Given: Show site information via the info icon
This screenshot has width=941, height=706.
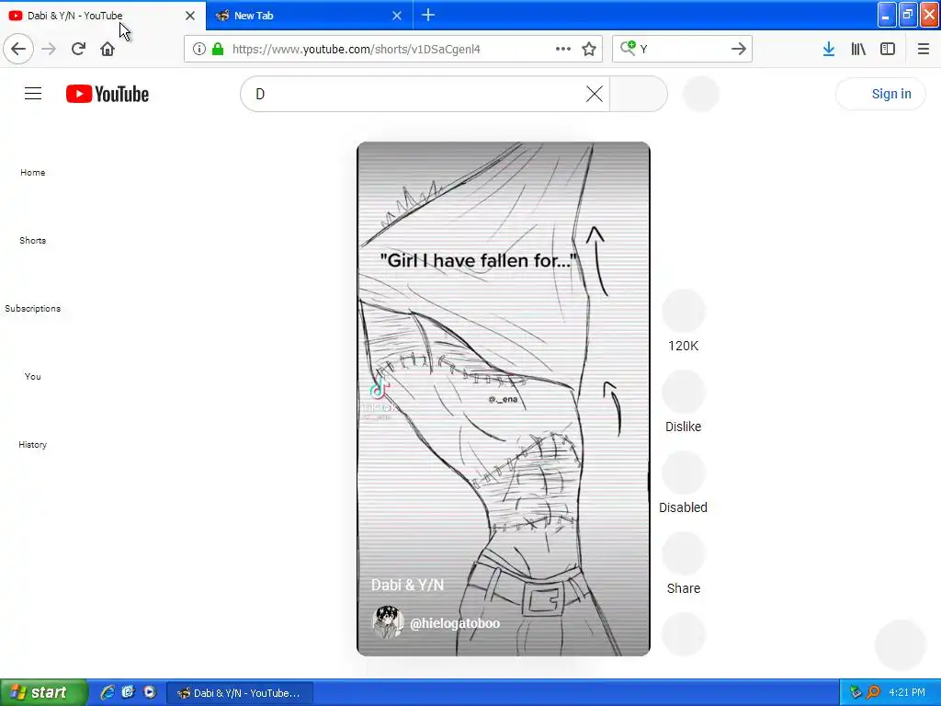Looking at the screenshot, I should [199, 49].
